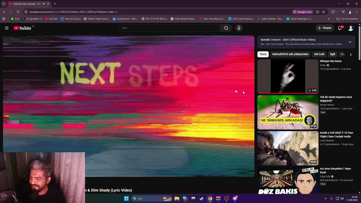The width and height of the screenshot is (361, 203).
Task: Click the YouTube page vertical scrollbar
Action: click(360, 42)
